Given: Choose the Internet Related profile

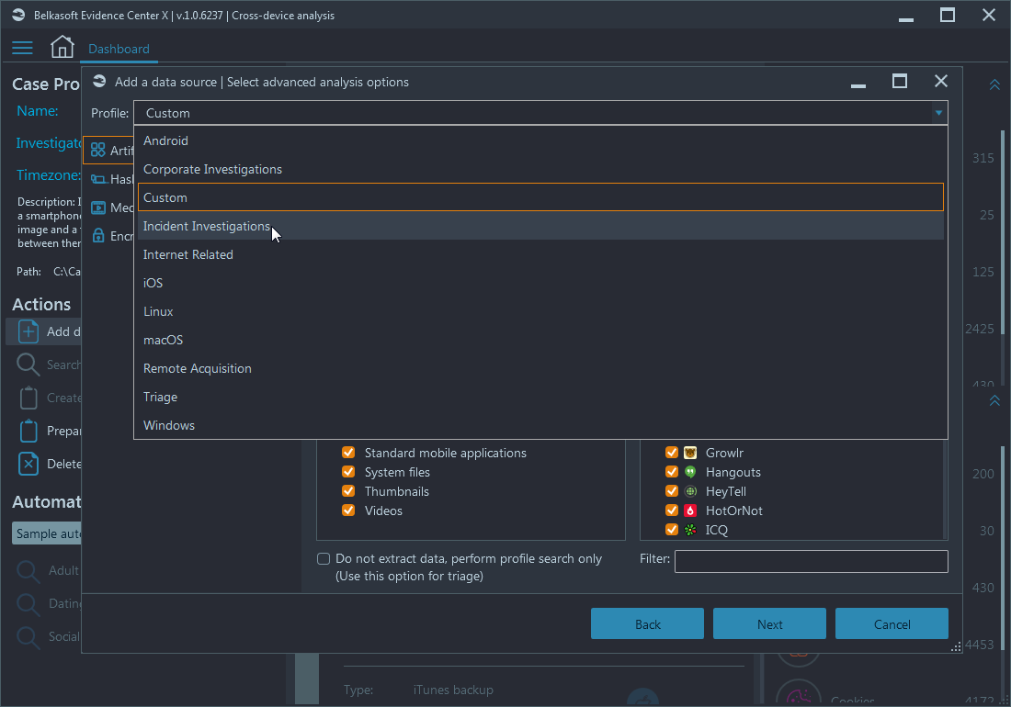Looking at the screenshot, I should pyautogui.click(x=540, y=254).
